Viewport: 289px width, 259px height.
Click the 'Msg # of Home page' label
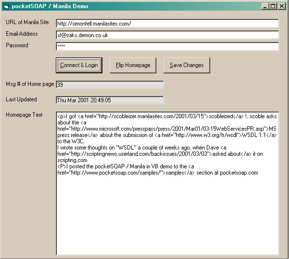point(30,84)
